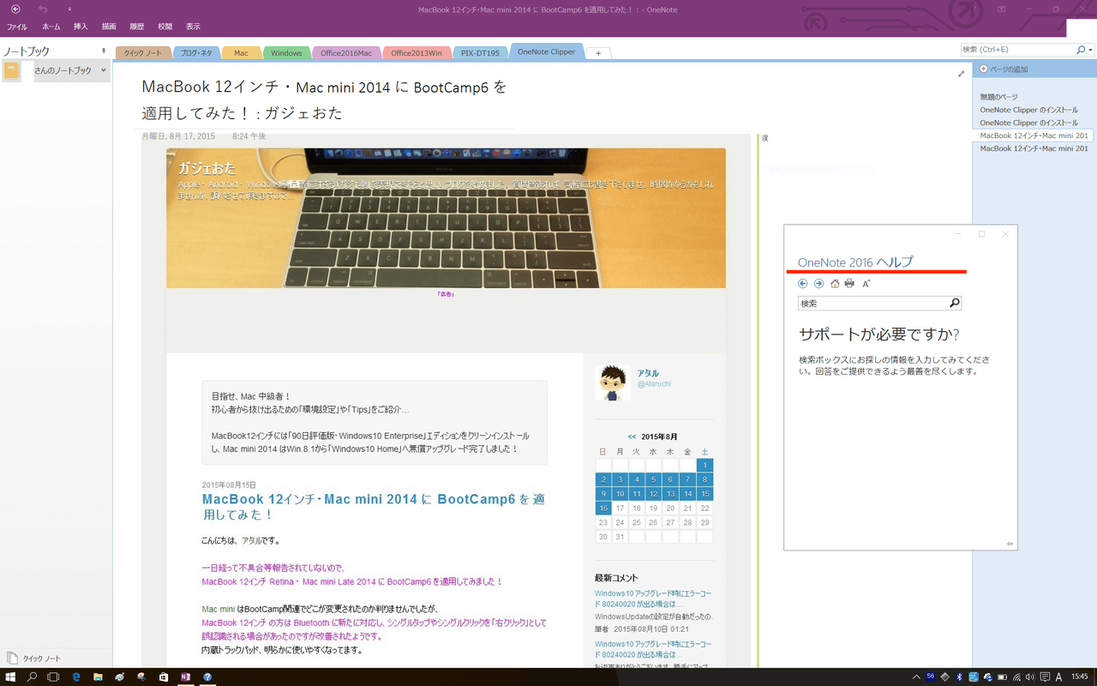Click the アタル profile avatar
This screenshot has height=686, width=1097.
click(x=613, y=382)
